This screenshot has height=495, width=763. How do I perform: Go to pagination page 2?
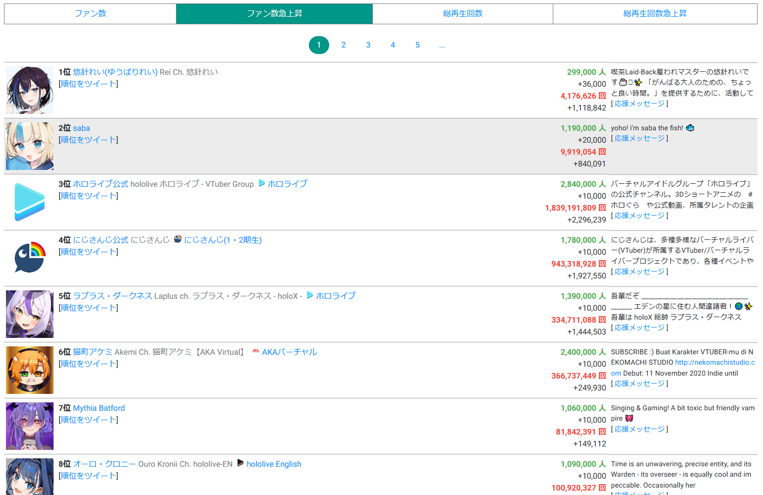pos(344,45)
